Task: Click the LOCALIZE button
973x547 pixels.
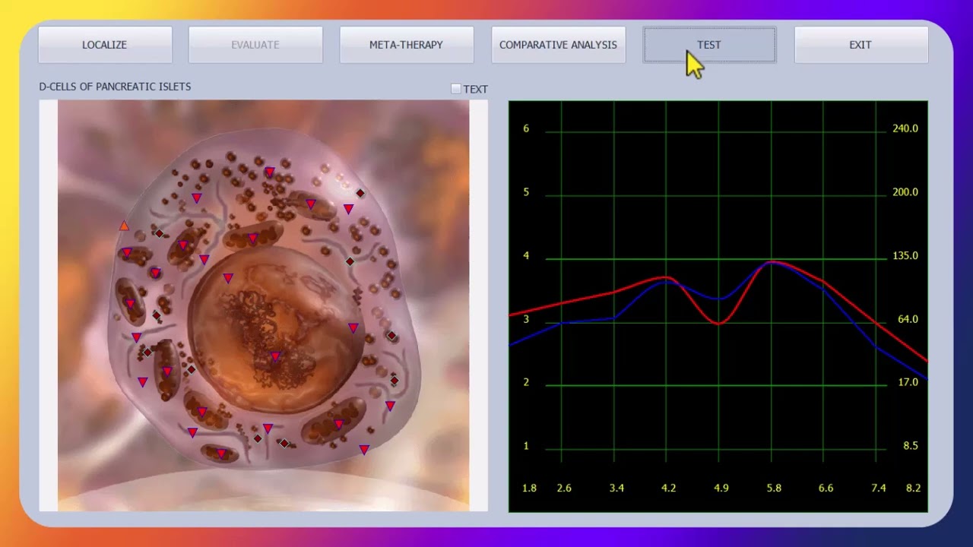Action: pyautogui.click(x=105, y=45)
